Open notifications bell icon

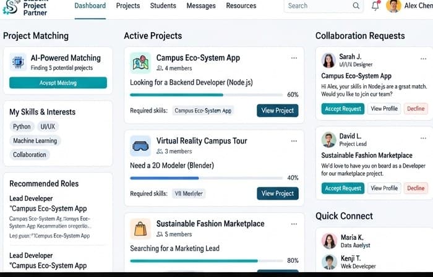(x=375, y=6)
